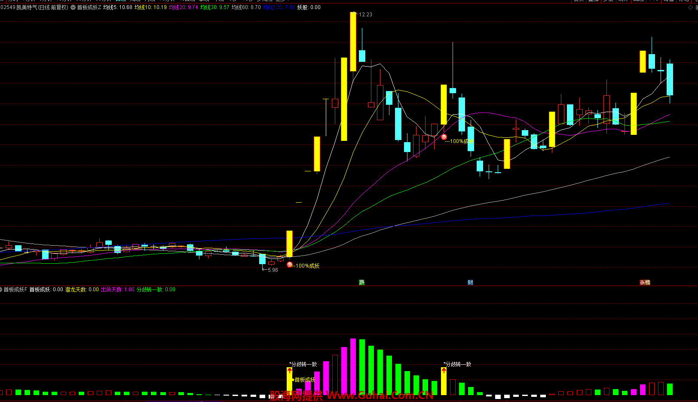The image size is (698, 402).
Task: Click the 5.96 low price label
Action: tap(272, 270)
